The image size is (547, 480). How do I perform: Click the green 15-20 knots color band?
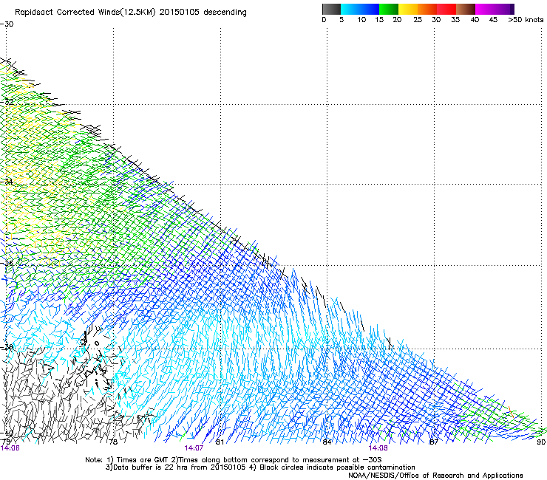pyautogui.click(x=389, y=9)
